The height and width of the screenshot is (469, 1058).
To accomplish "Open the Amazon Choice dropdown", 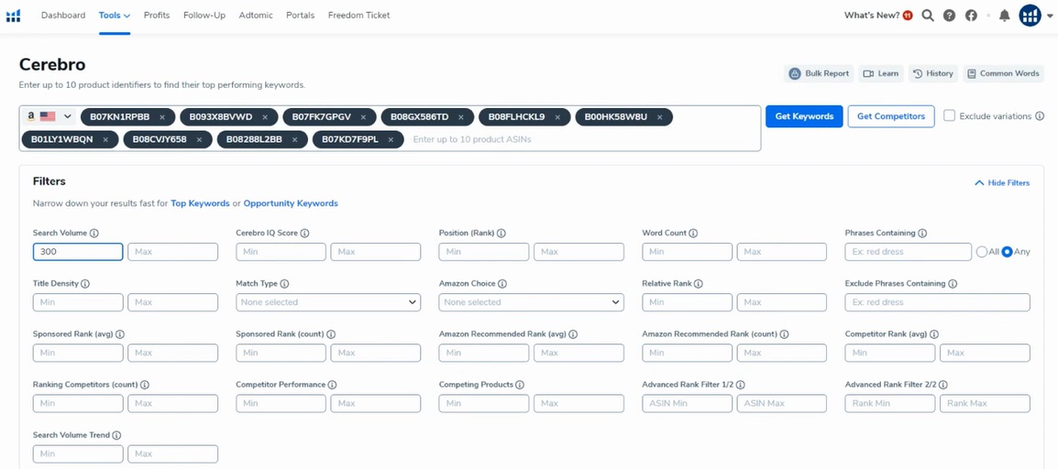I will click(x=531, y=302).
